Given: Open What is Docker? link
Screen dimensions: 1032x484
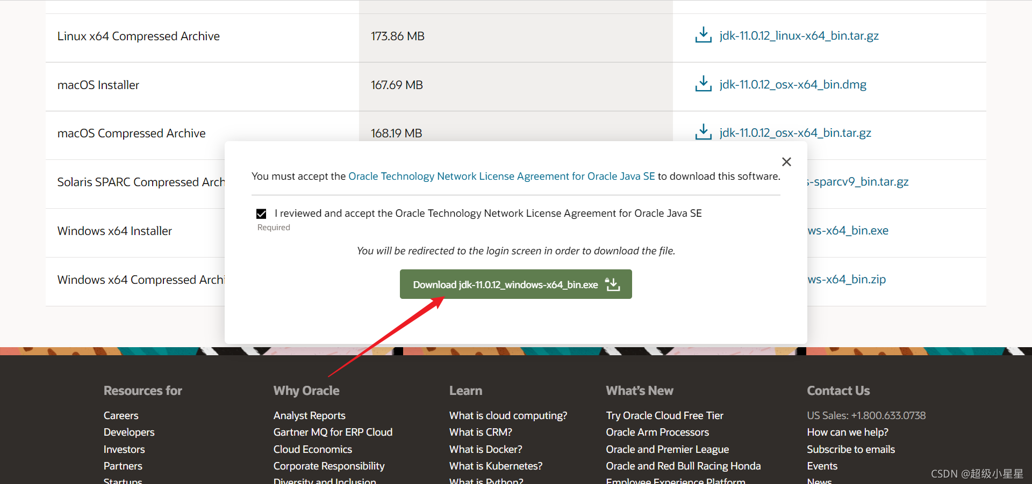Looking at the screenshot, I should pos(485,449).
